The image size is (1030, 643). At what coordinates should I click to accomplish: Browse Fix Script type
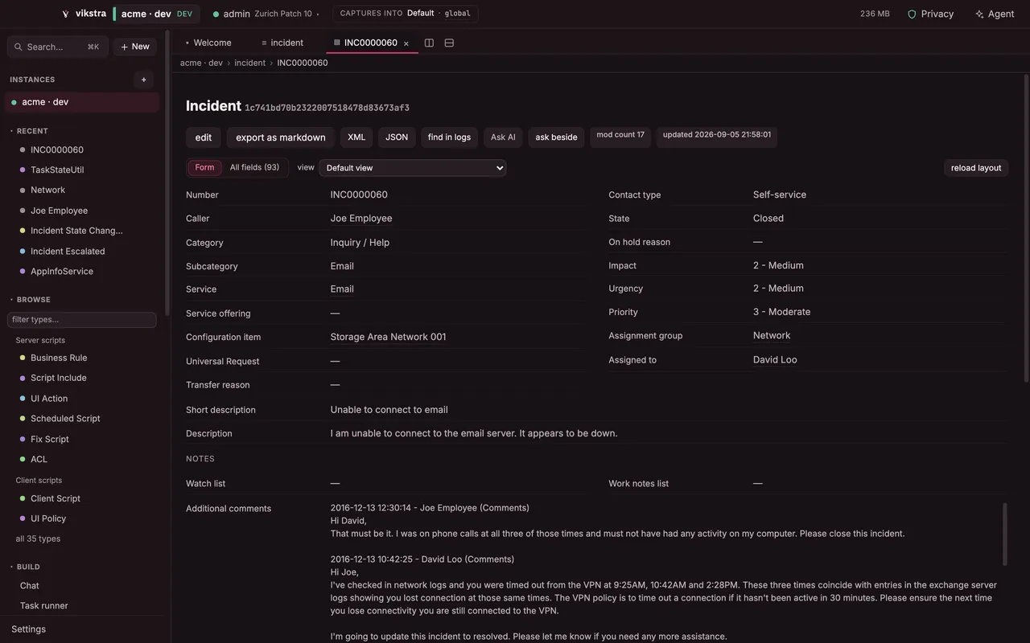pos(50,439)
